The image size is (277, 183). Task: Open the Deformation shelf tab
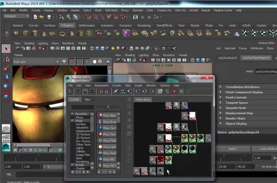coord(87,26)
